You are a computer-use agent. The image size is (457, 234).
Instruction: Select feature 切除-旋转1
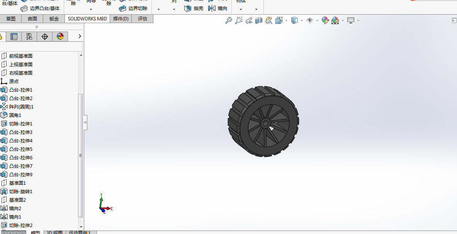click(21, 192)
